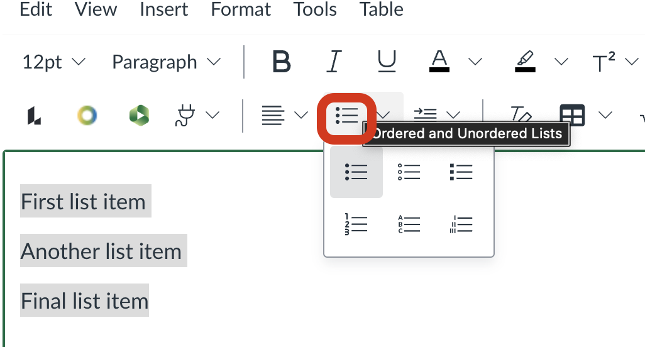Viewport: 645px width, 347px height.
Task: Toggle italic formatting
Action: tap(334, 62)
